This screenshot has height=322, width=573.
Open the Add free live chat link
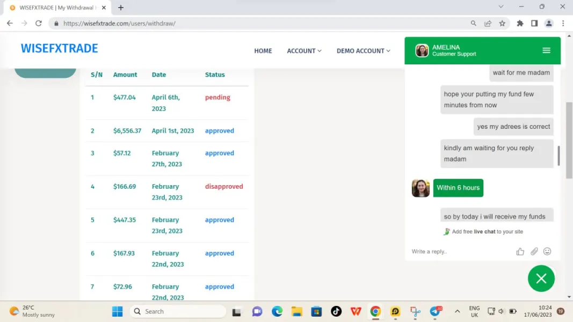(x=483, y=232)
